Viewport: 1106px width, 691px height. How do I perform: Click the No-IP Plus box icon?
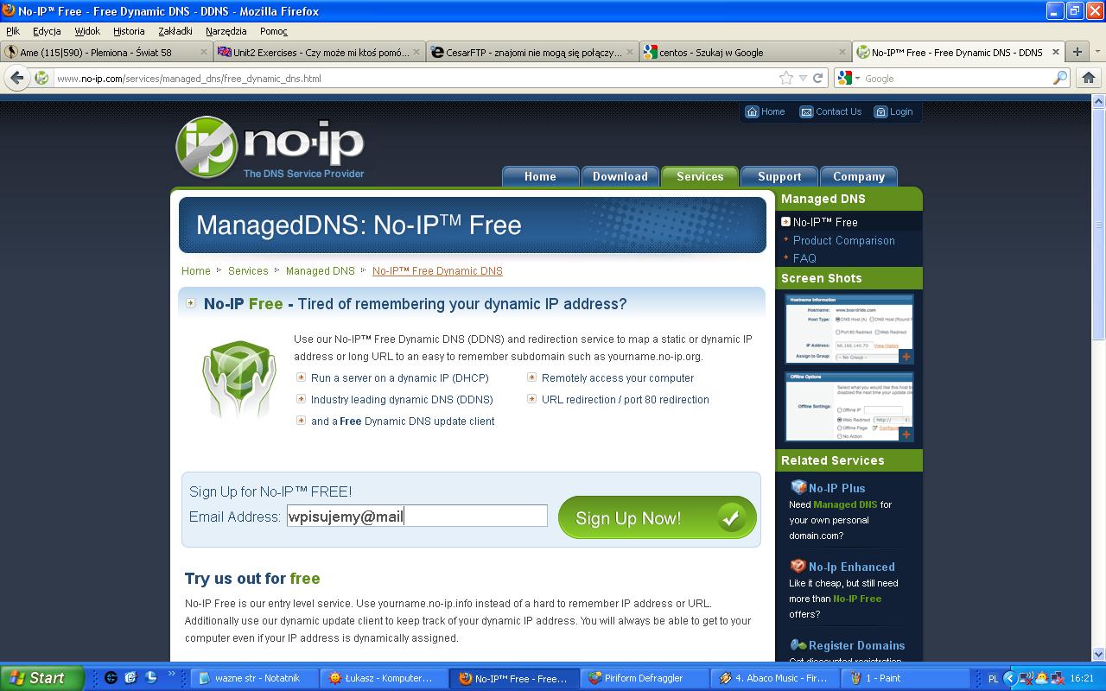[798, 487]
